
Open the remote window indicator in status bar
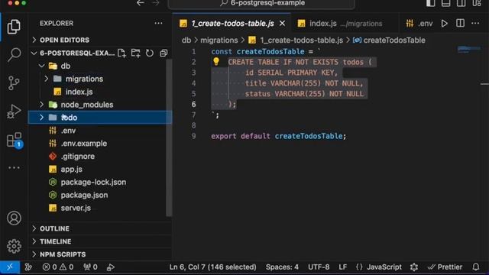click(10, 267)
